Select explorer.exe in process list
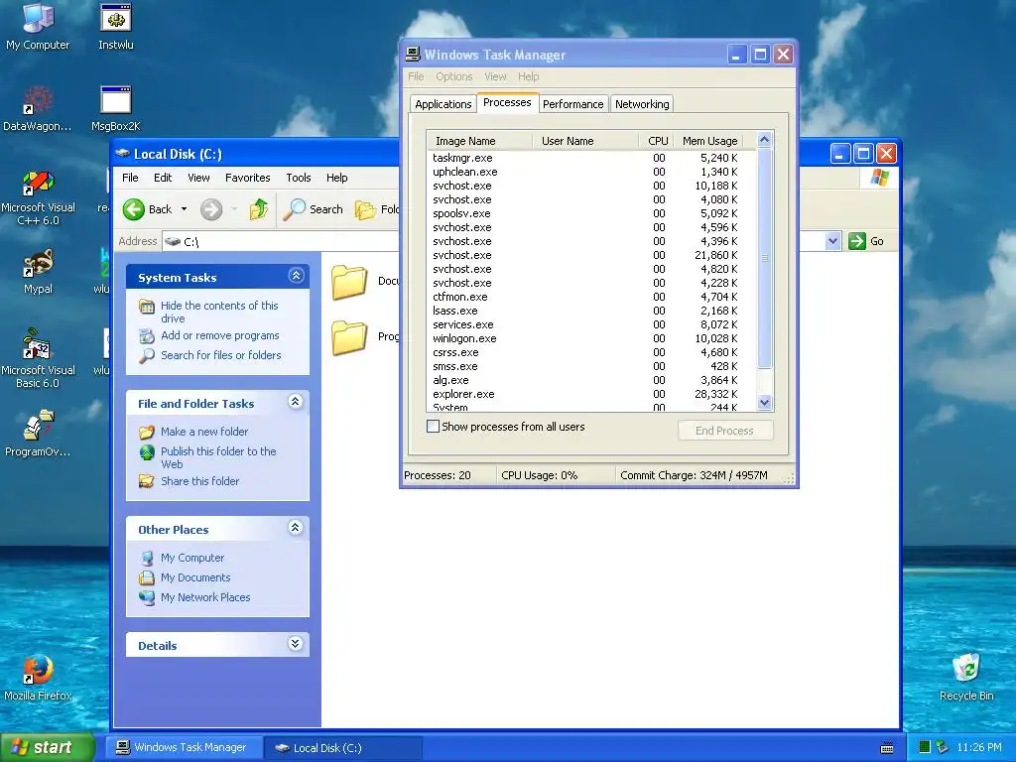 click(x=590, y=394)
